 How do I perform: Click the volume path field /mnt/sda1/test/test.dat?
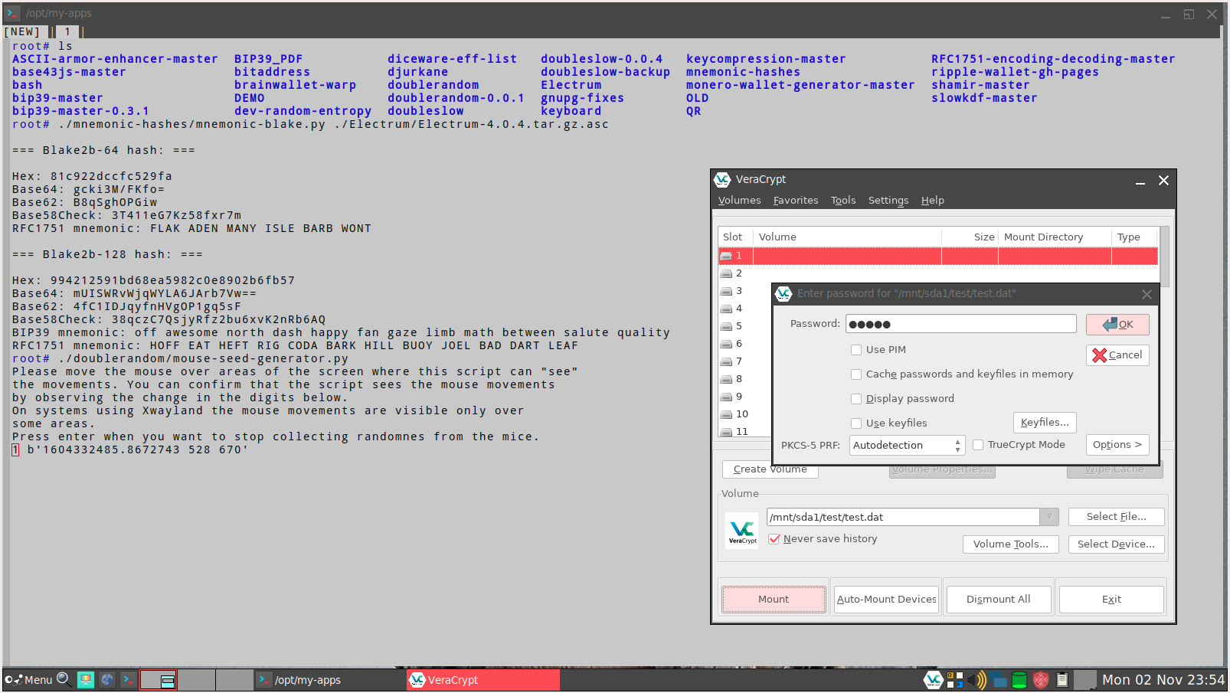click(x=904, y=517)
